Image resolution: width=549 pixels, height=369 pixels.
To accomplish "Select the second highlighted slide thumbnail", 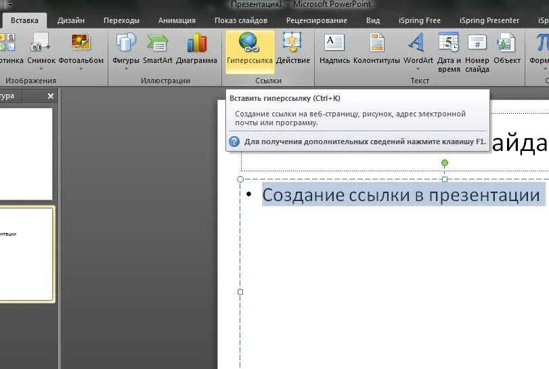I will coord(26,254).
